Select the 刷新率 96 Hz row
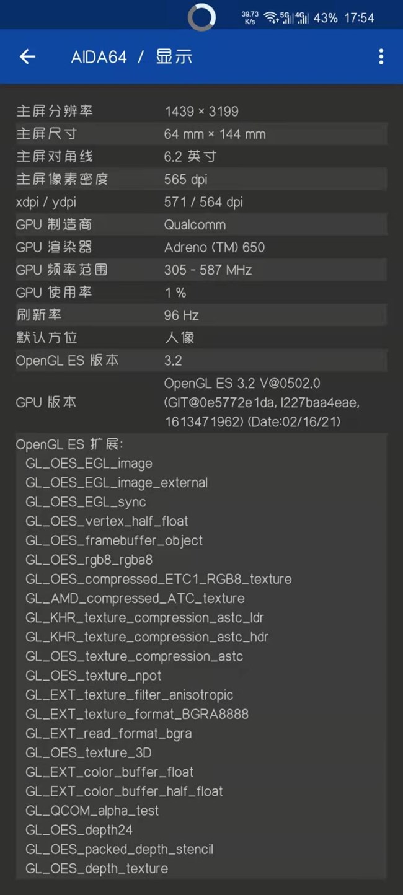This screenshot has height=895, width=403. click(201, 315)
